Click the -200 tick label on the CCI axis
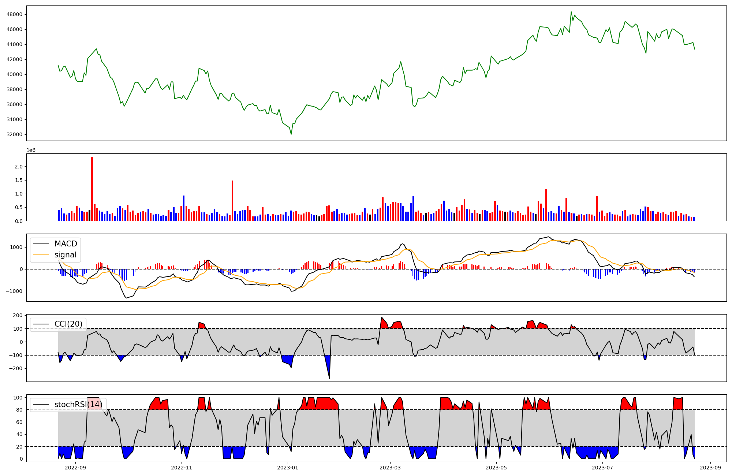Viewport: 732px width, 476px height. tap(15, 368)
